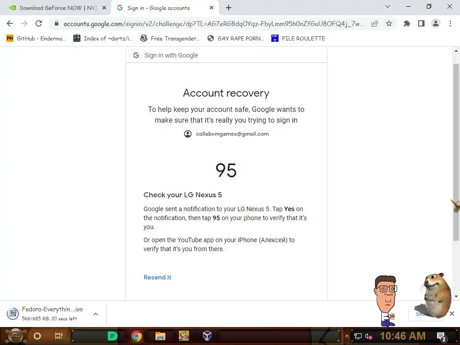Go back with the browser back arrow
Viewport: 460px width, 345px height.
10,23
